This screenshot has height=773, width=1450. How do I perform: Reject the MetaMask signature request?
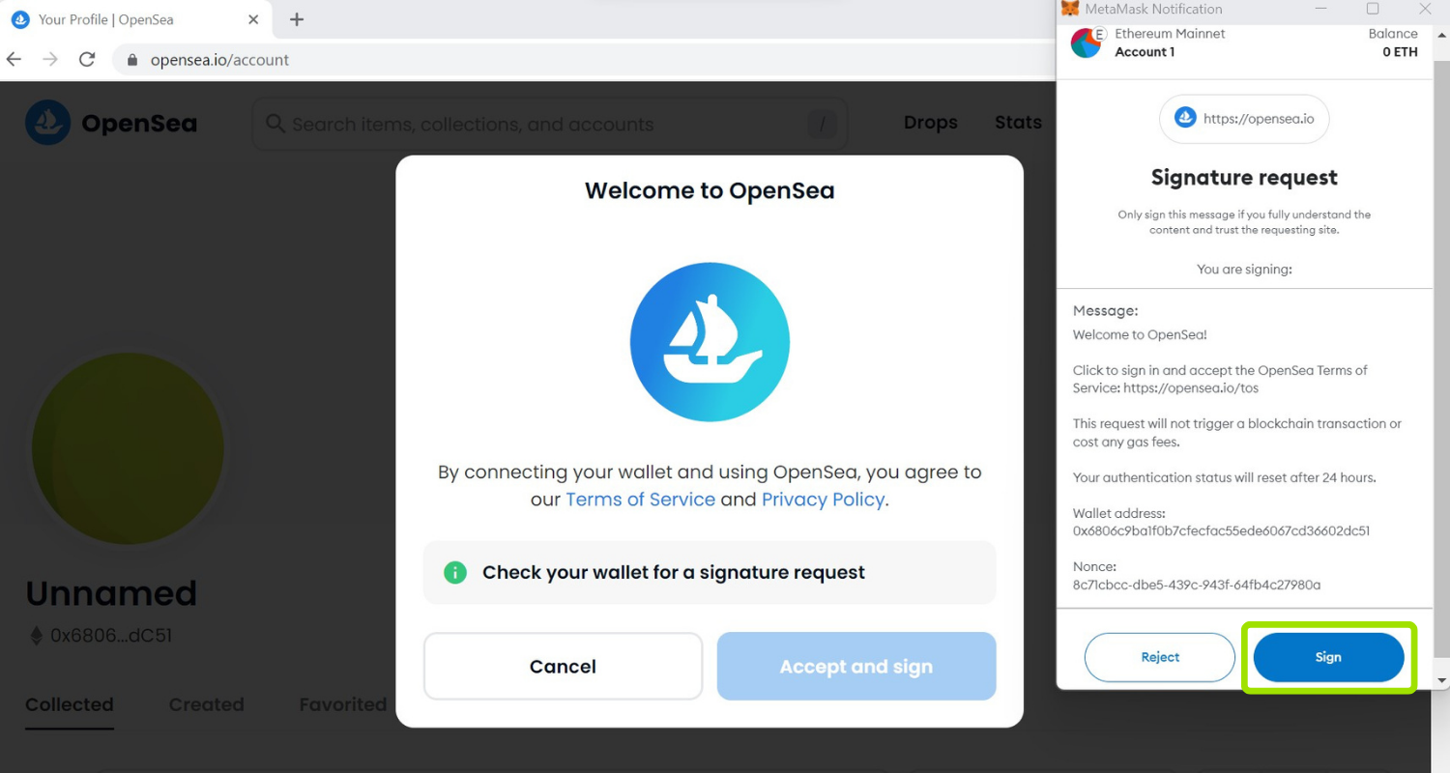1160,657
